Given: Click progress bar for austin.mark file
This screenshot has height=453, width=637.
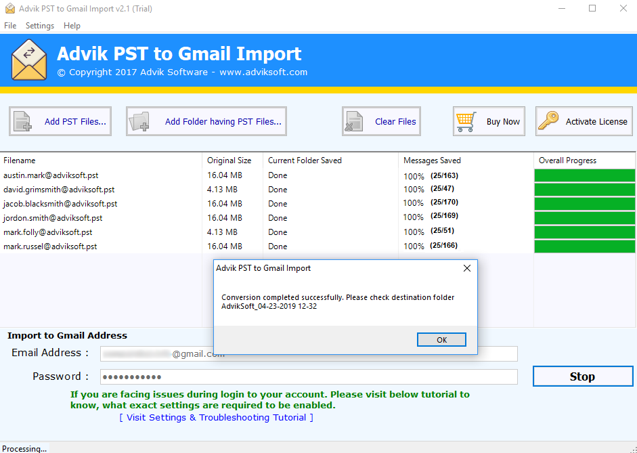Looking at the screenshot, I should point(585,175).
